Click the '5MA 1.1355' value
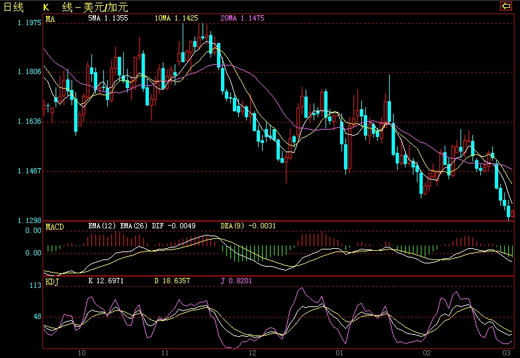This screenshot has height=358, width=520. click(x=108, y=18)
